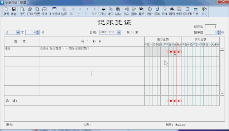The image size is (229, 131).
Task: Open 选项 options in toolbar
Action: coord(64,11)
